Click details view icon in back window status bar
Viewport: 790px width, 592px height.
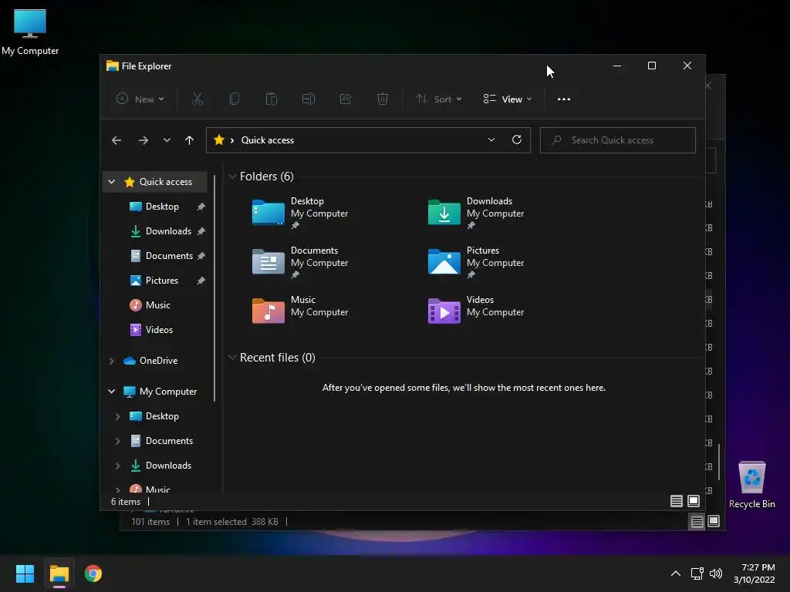pyautogui.click(x=697, y=522)
